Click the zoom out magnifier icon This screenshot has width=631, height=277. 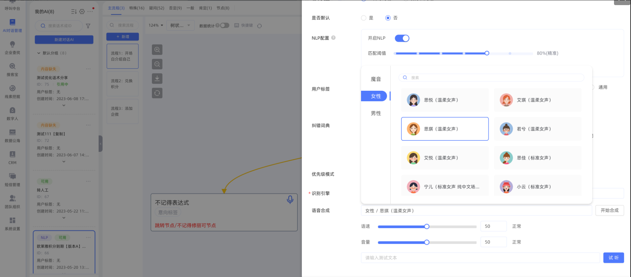157,64
